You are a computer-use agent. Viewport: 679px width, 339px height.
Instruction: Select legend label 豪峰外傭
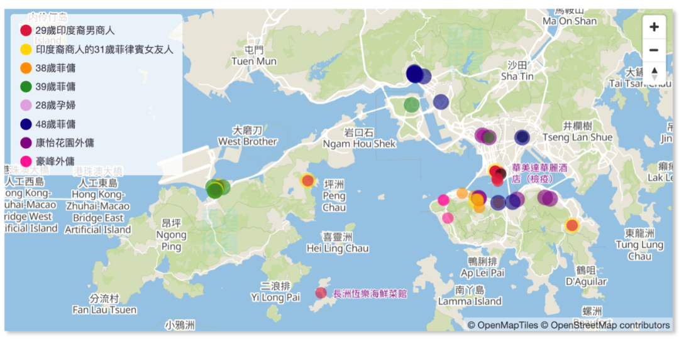click(56, 162)
